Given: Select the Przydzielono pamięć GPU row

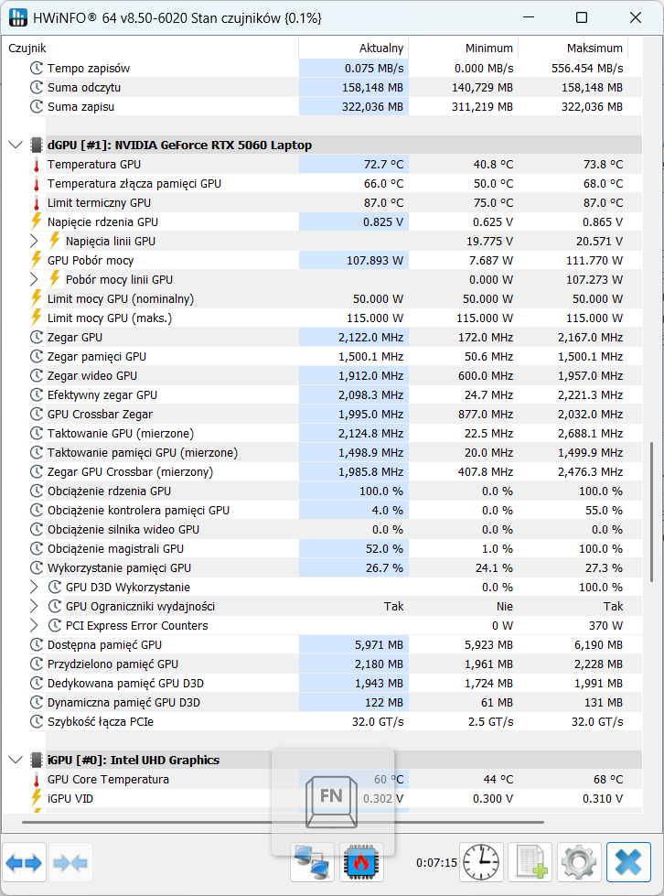Looking at the screenshot, I should click(x=335, y=664).
